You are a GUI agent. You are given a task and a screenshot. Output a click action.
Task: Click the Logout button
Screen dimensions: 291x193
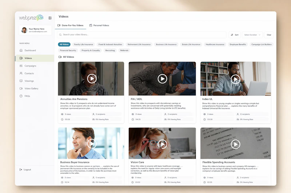[25, 169]
